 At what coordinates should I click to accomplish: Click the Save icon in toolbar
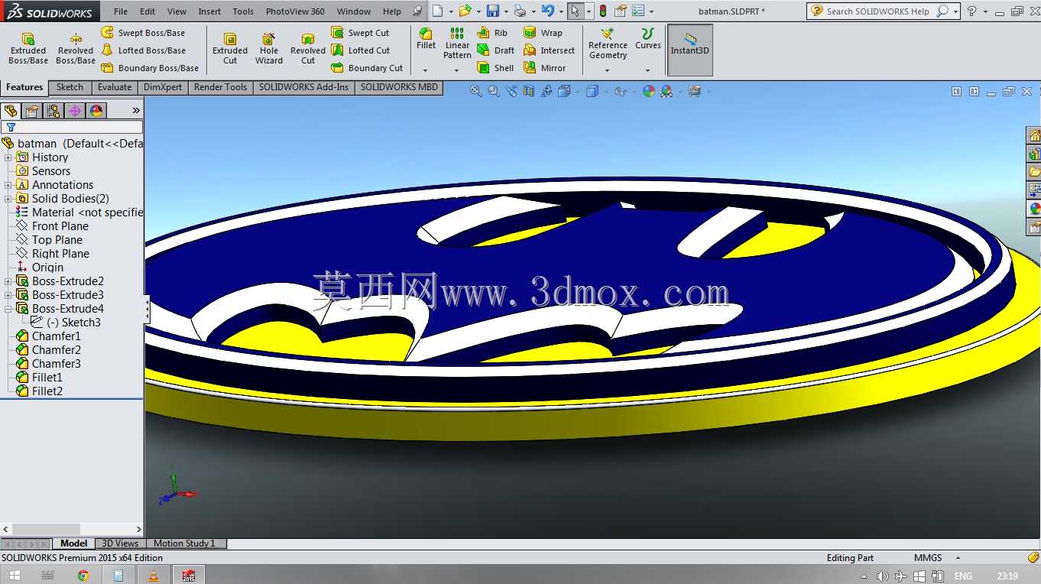(493, 11)
